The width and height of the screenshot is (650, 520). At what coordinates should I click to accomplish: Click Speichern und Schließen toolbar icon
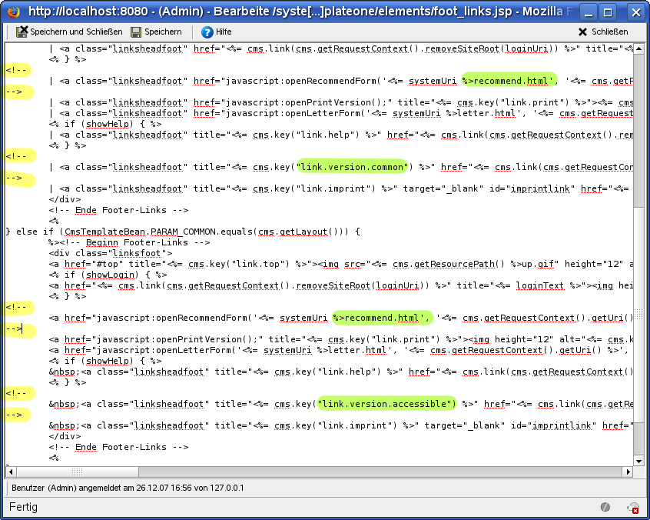pyautogui.click(x=22, y=32)
